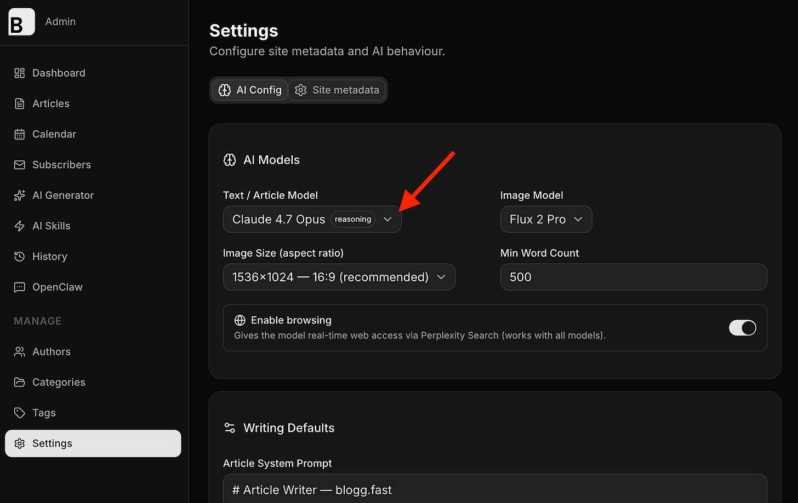
Task: Click the 'Writing Defaults' section heading
Action: (x=289, y=428)
